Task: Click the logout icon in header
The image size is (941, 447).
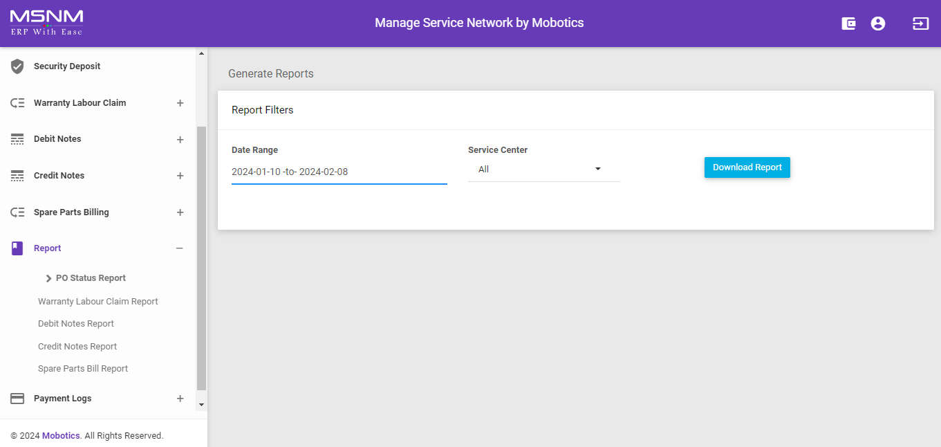Action: (x=920, y=24)
